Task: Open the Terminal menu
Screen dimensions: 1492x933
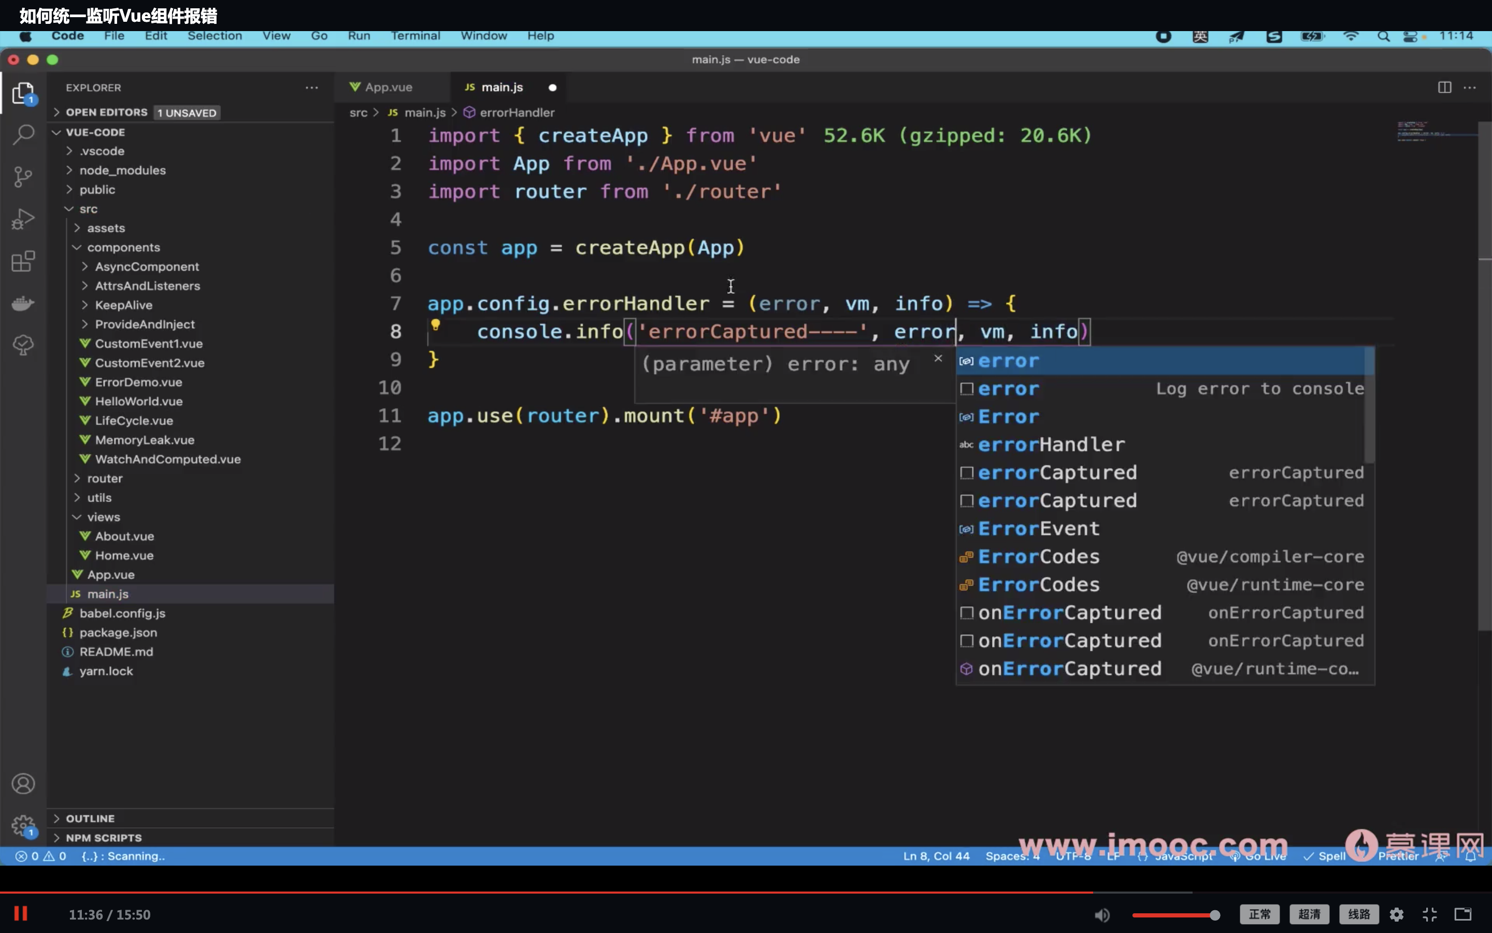Action: tap(415, 36)
